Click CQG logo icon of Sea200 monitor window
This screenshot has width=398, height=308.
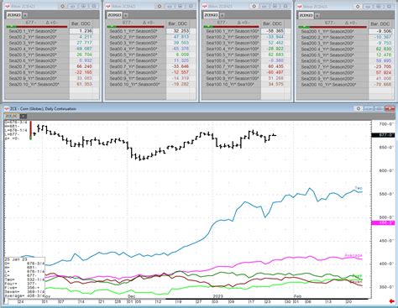point(300,7)
